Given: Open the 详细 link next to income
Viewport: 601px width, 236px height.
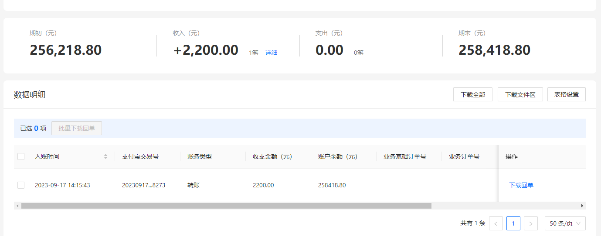Looking at the screenshot, I should 271,53.
